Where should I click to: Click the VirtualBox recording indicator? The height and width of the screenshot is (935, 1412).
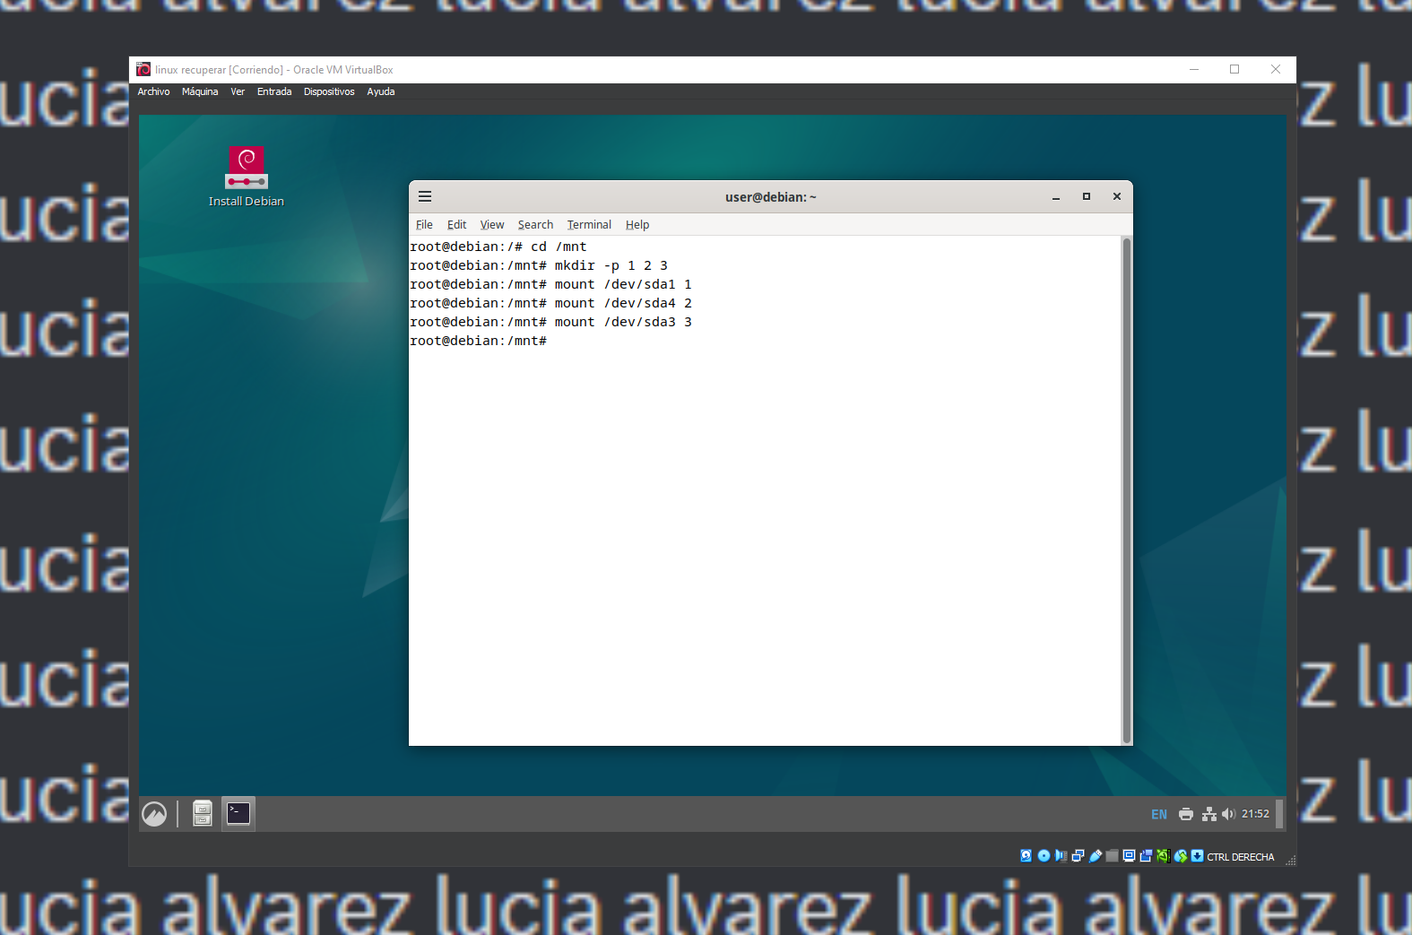1146,856
